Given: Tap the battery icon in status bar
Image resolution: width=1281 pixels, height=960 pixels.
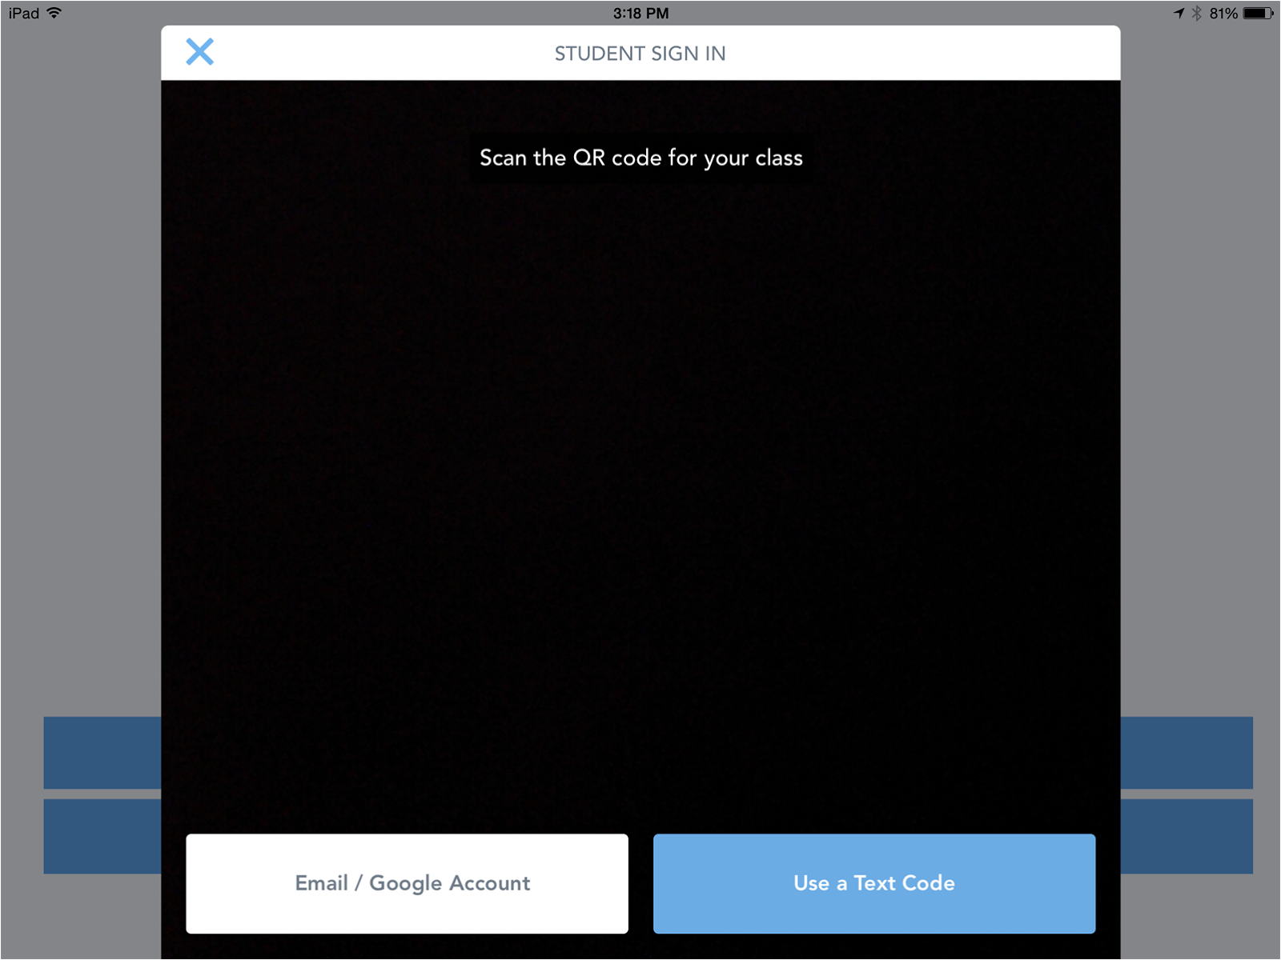Looking at the screenshot, I should click(1258, 13).
